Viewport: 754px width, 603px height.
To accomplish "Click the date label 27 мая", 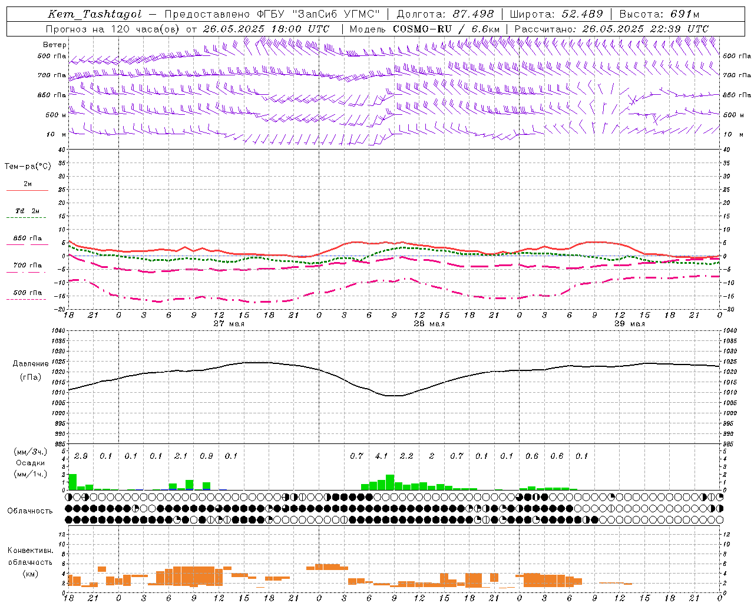I will (229, 324).
